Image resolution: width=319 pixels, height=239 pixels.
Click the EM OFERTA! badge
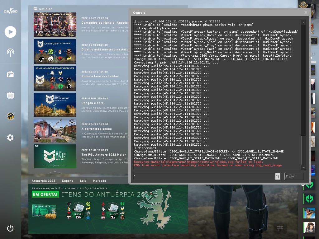[x=45, y=194]
